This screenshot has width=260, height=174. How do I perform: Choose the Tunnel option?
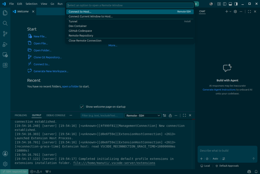point(130,21)
